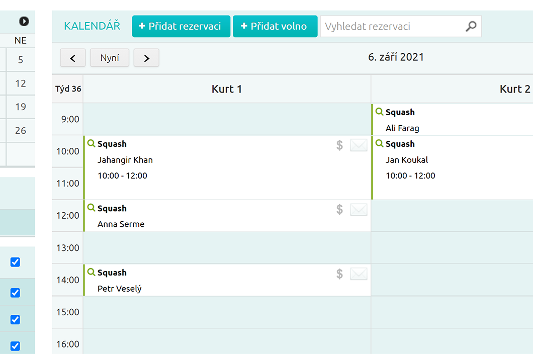This screenshot has width=533, height=354.
Task: Click the Nyní button
Action: (x=110, y=58)
